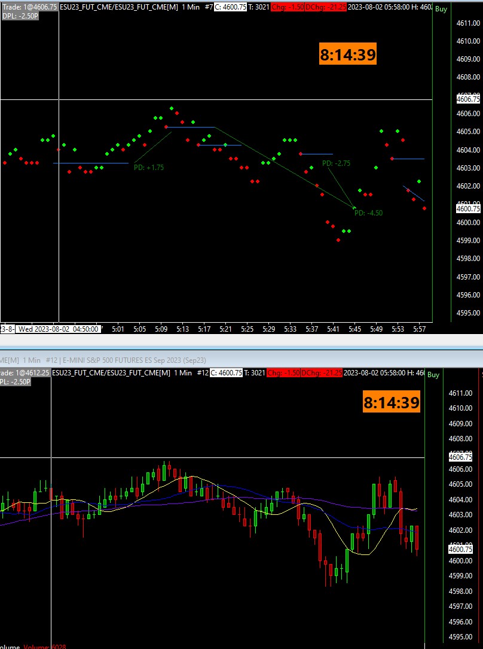
Task: Open the Wed 2023-08-02 04:50:00 date box
Action: [57, 328]
